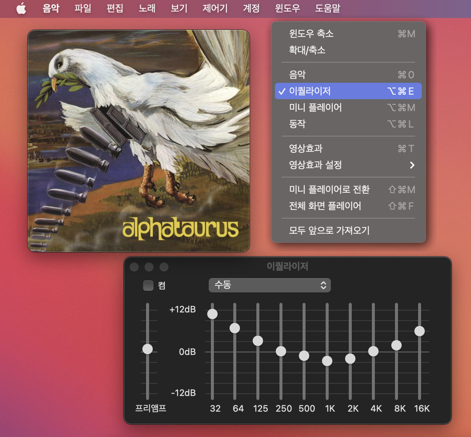Screen dimensions: 471x437
Task: Click the 프리앰프 label
Action: (151, 408)
